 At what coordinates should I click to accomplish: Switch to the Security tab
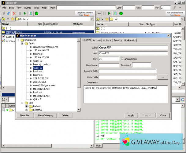click(117, 40)
